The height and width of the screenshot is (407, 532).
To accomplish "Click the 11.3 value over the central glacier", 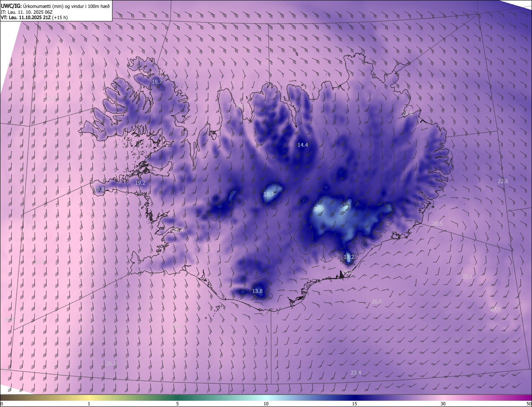I will 269,194.
